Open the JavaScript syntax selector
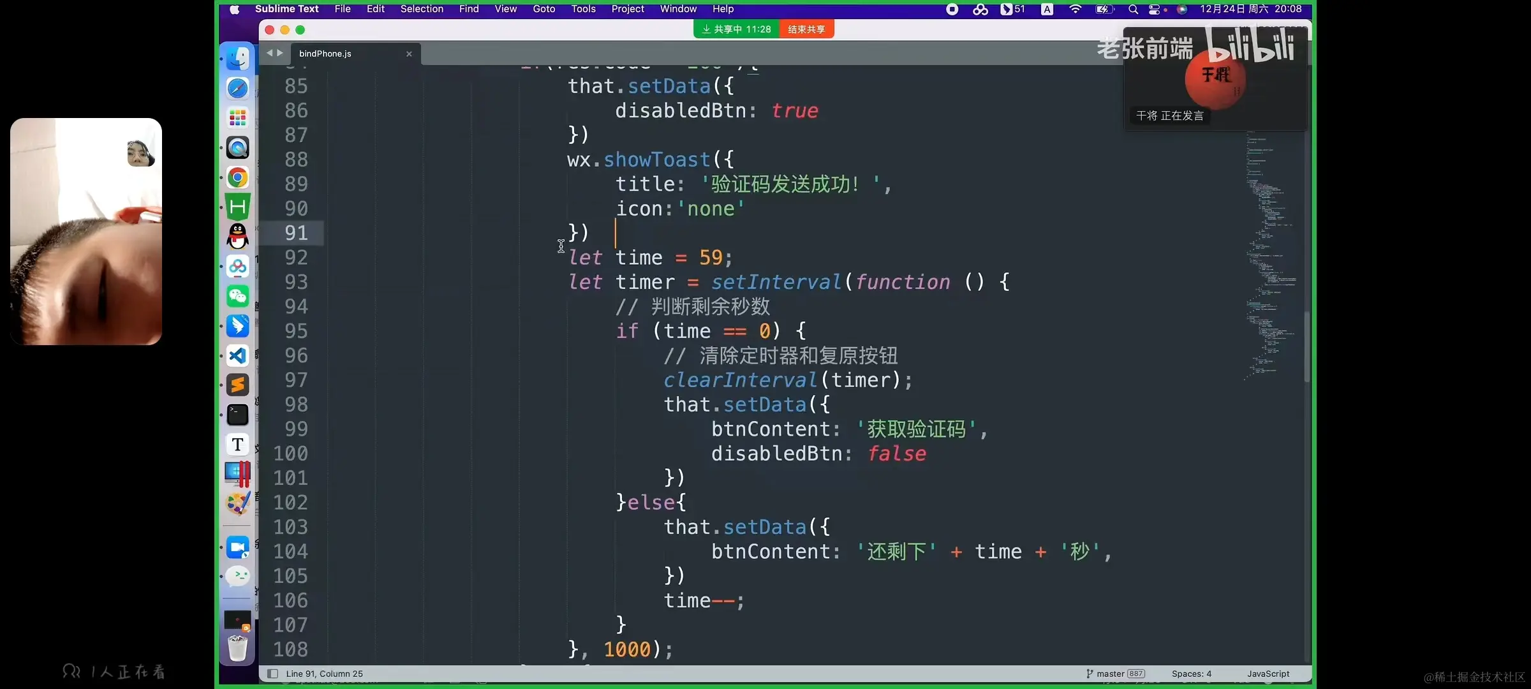This screenshot has width=1531, height=689. tap(1268, 674)
